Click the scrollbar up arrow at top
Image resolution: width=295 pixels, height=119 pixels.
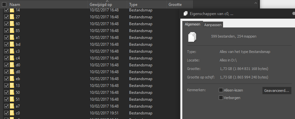pos(256,3)
